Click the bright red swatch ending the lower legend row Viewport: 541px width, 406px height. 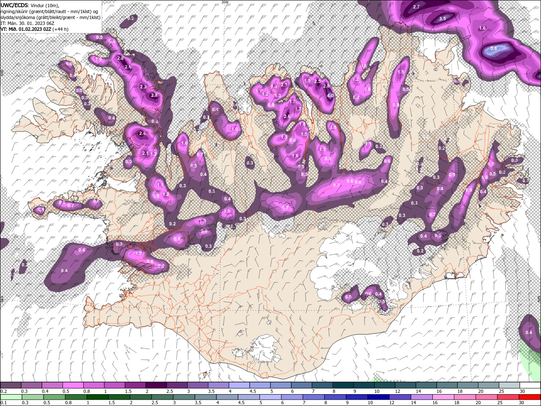530,398
